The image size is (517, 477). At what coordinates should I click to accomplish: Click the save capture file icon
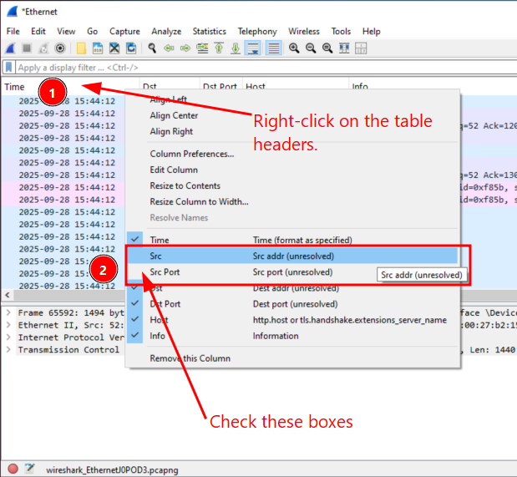[97, 48]
